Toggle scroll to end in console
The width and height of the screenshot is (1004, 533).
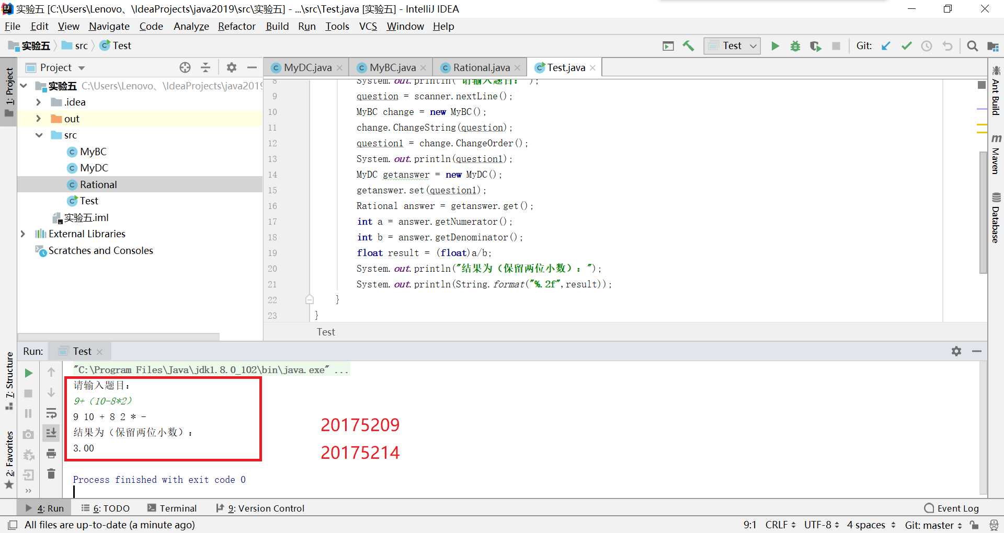click(x=51, y=433)
